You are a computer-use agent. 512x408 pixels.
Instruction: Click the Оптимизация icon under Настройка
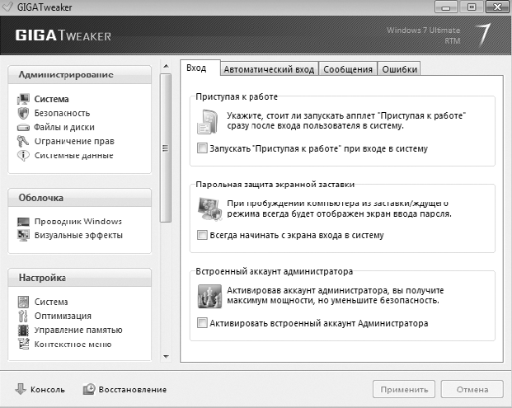coord(23,317)
